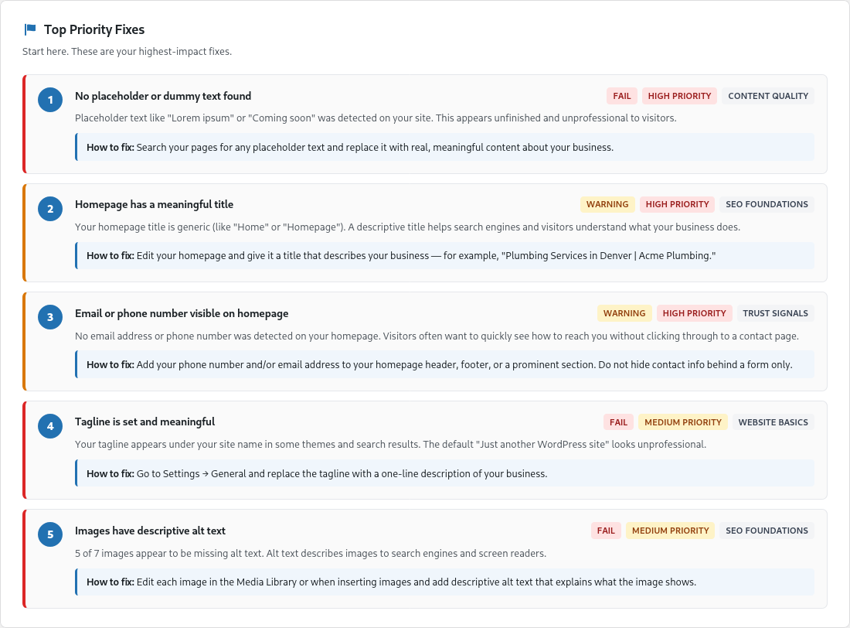Click the blue flag icon beside Top Priority Fixes

pyautogui.click(x=30, y=29)
